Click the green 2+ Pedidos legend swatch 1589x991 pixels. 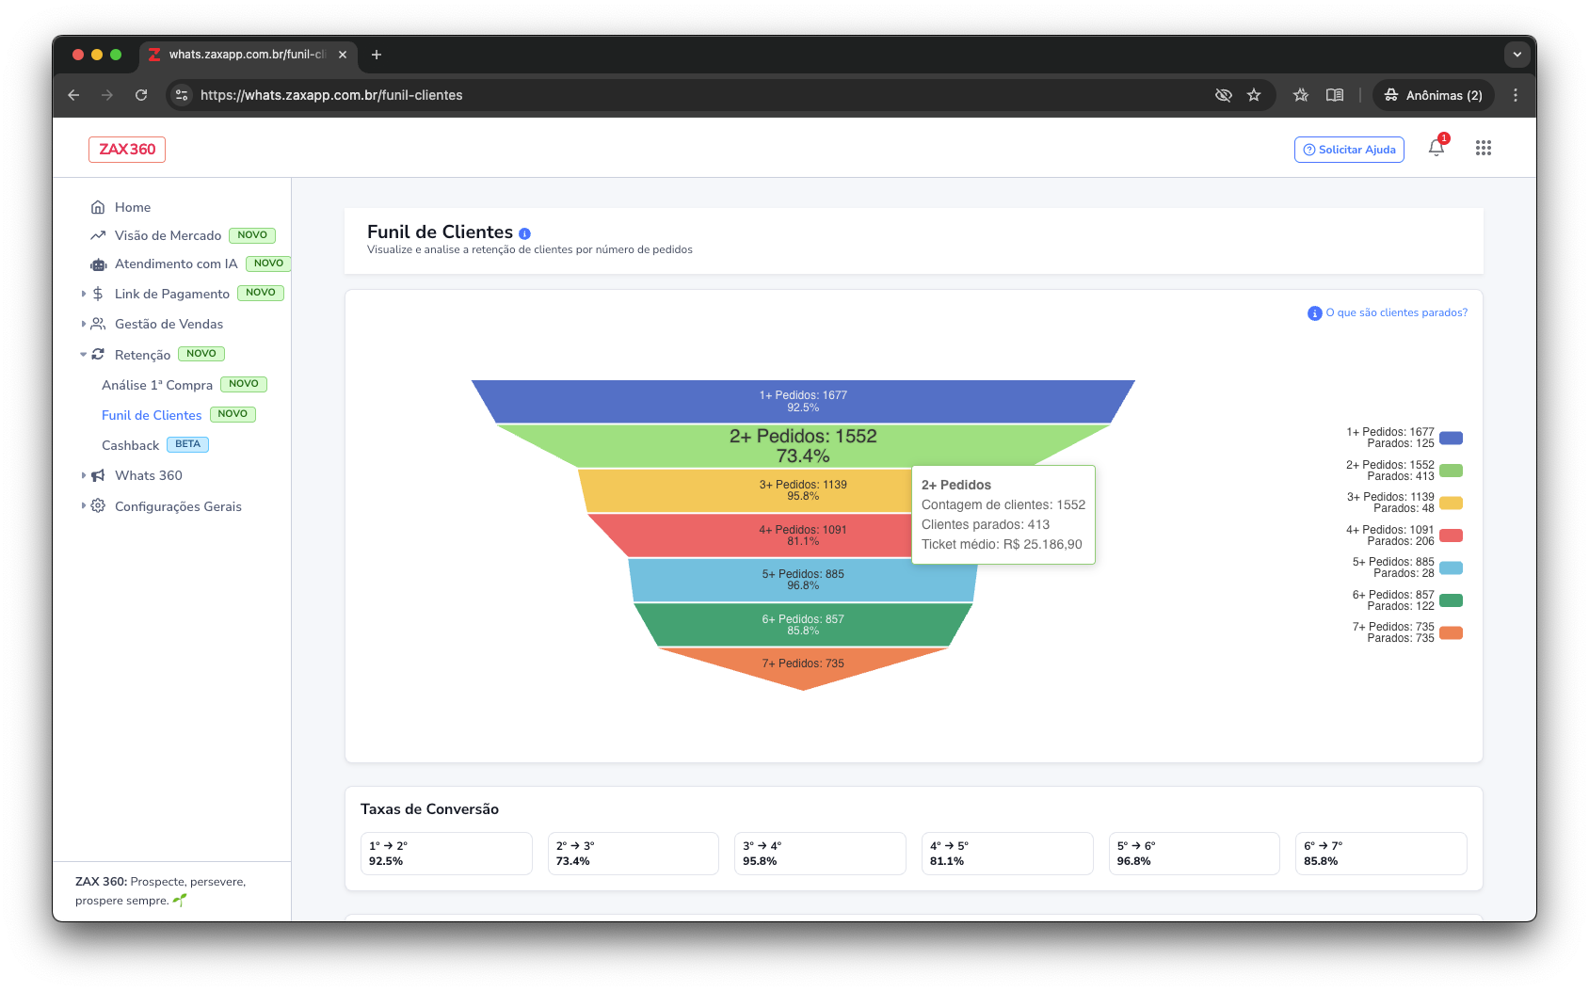pyautogui.click(x=1451, y=471)
